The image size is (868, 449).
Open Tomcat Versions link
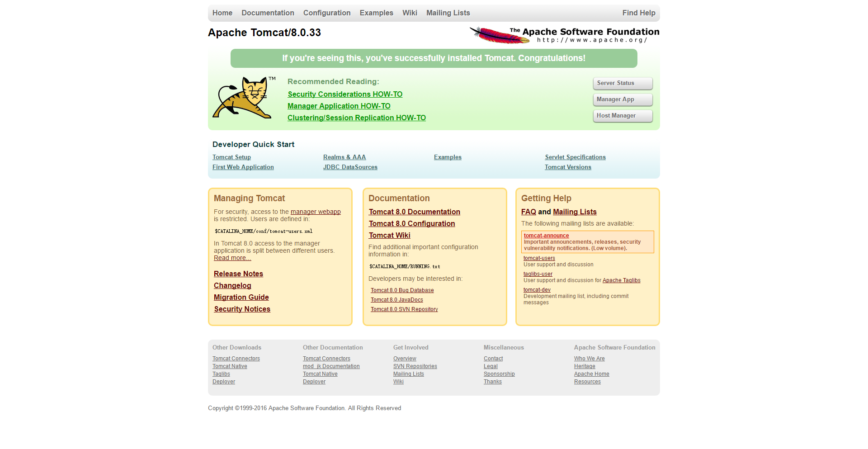point(568,167)
